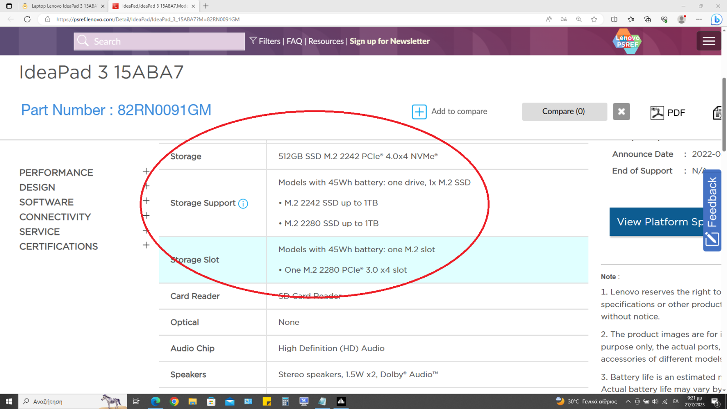Open the Feedback side tab
727x409 pixels.
pos(712,210)
